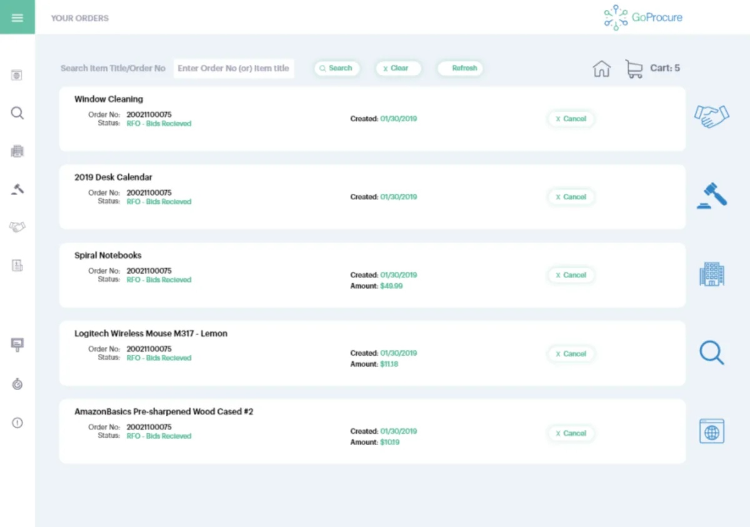Click the $49.99 amount
750x527 pixels.
click(x=391, y=286)
